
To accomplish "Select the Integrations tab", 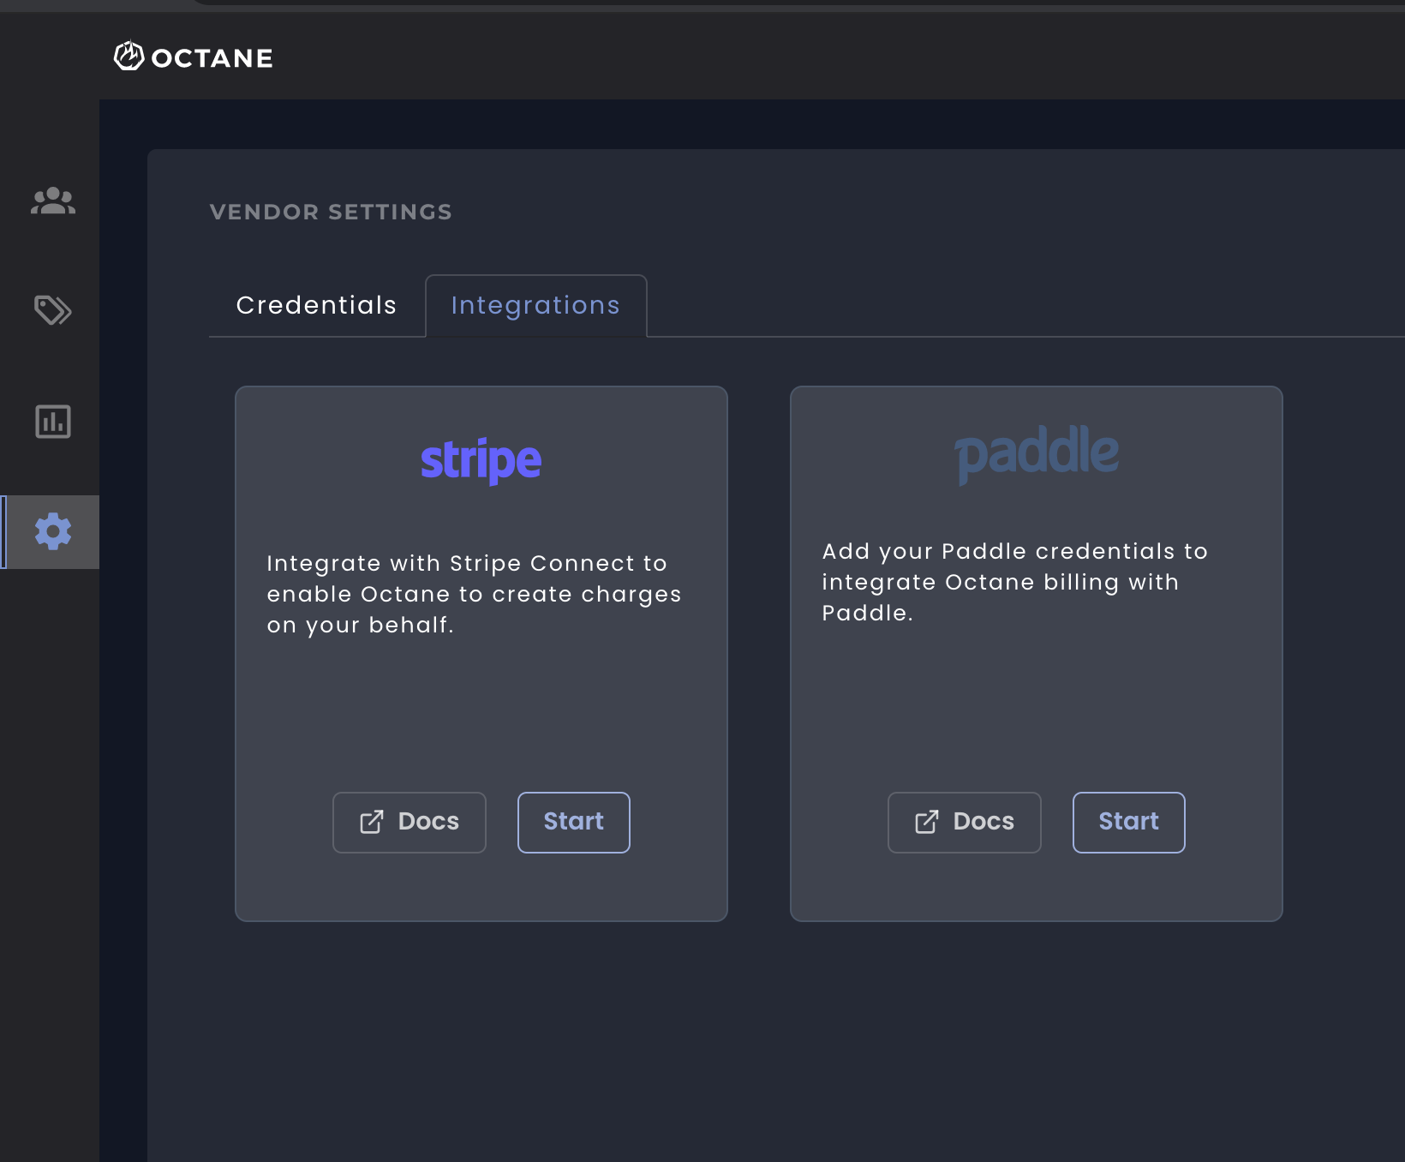I will point(535,306).
